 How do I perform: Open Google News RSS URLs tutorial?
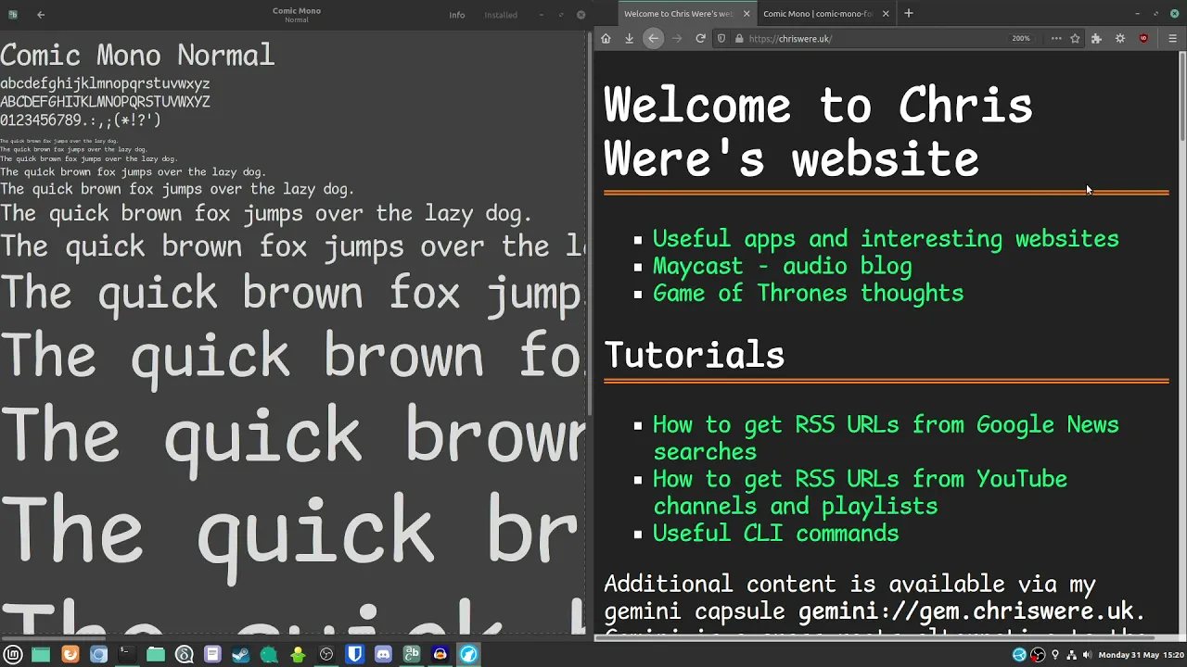tap(886, 438)
